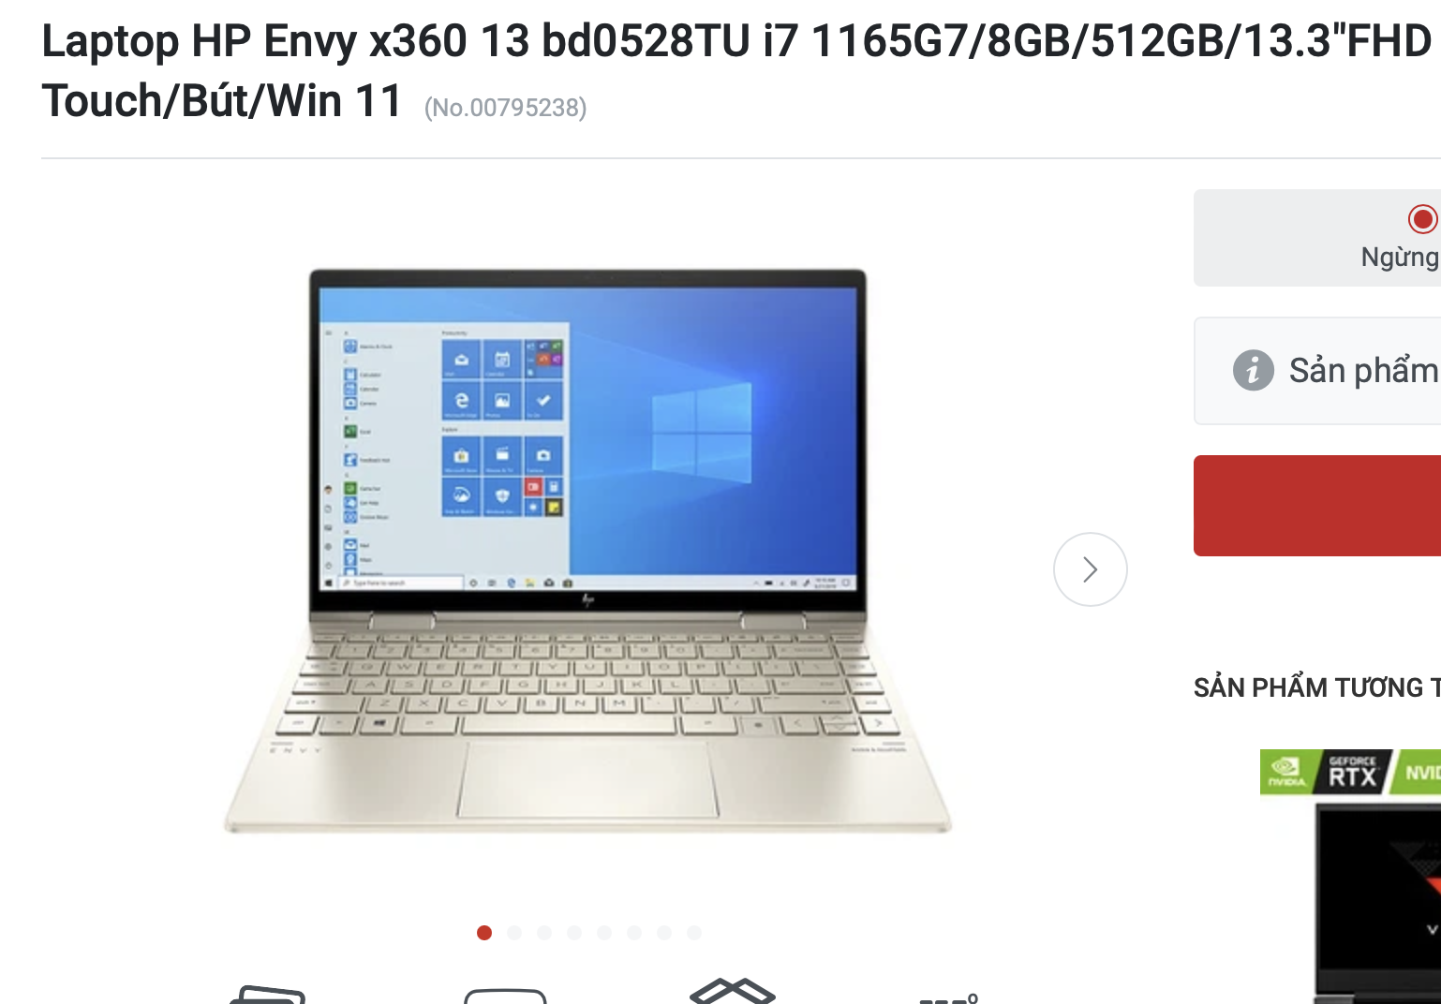Select the red Ngừng radio button

tap(1422, 219)
